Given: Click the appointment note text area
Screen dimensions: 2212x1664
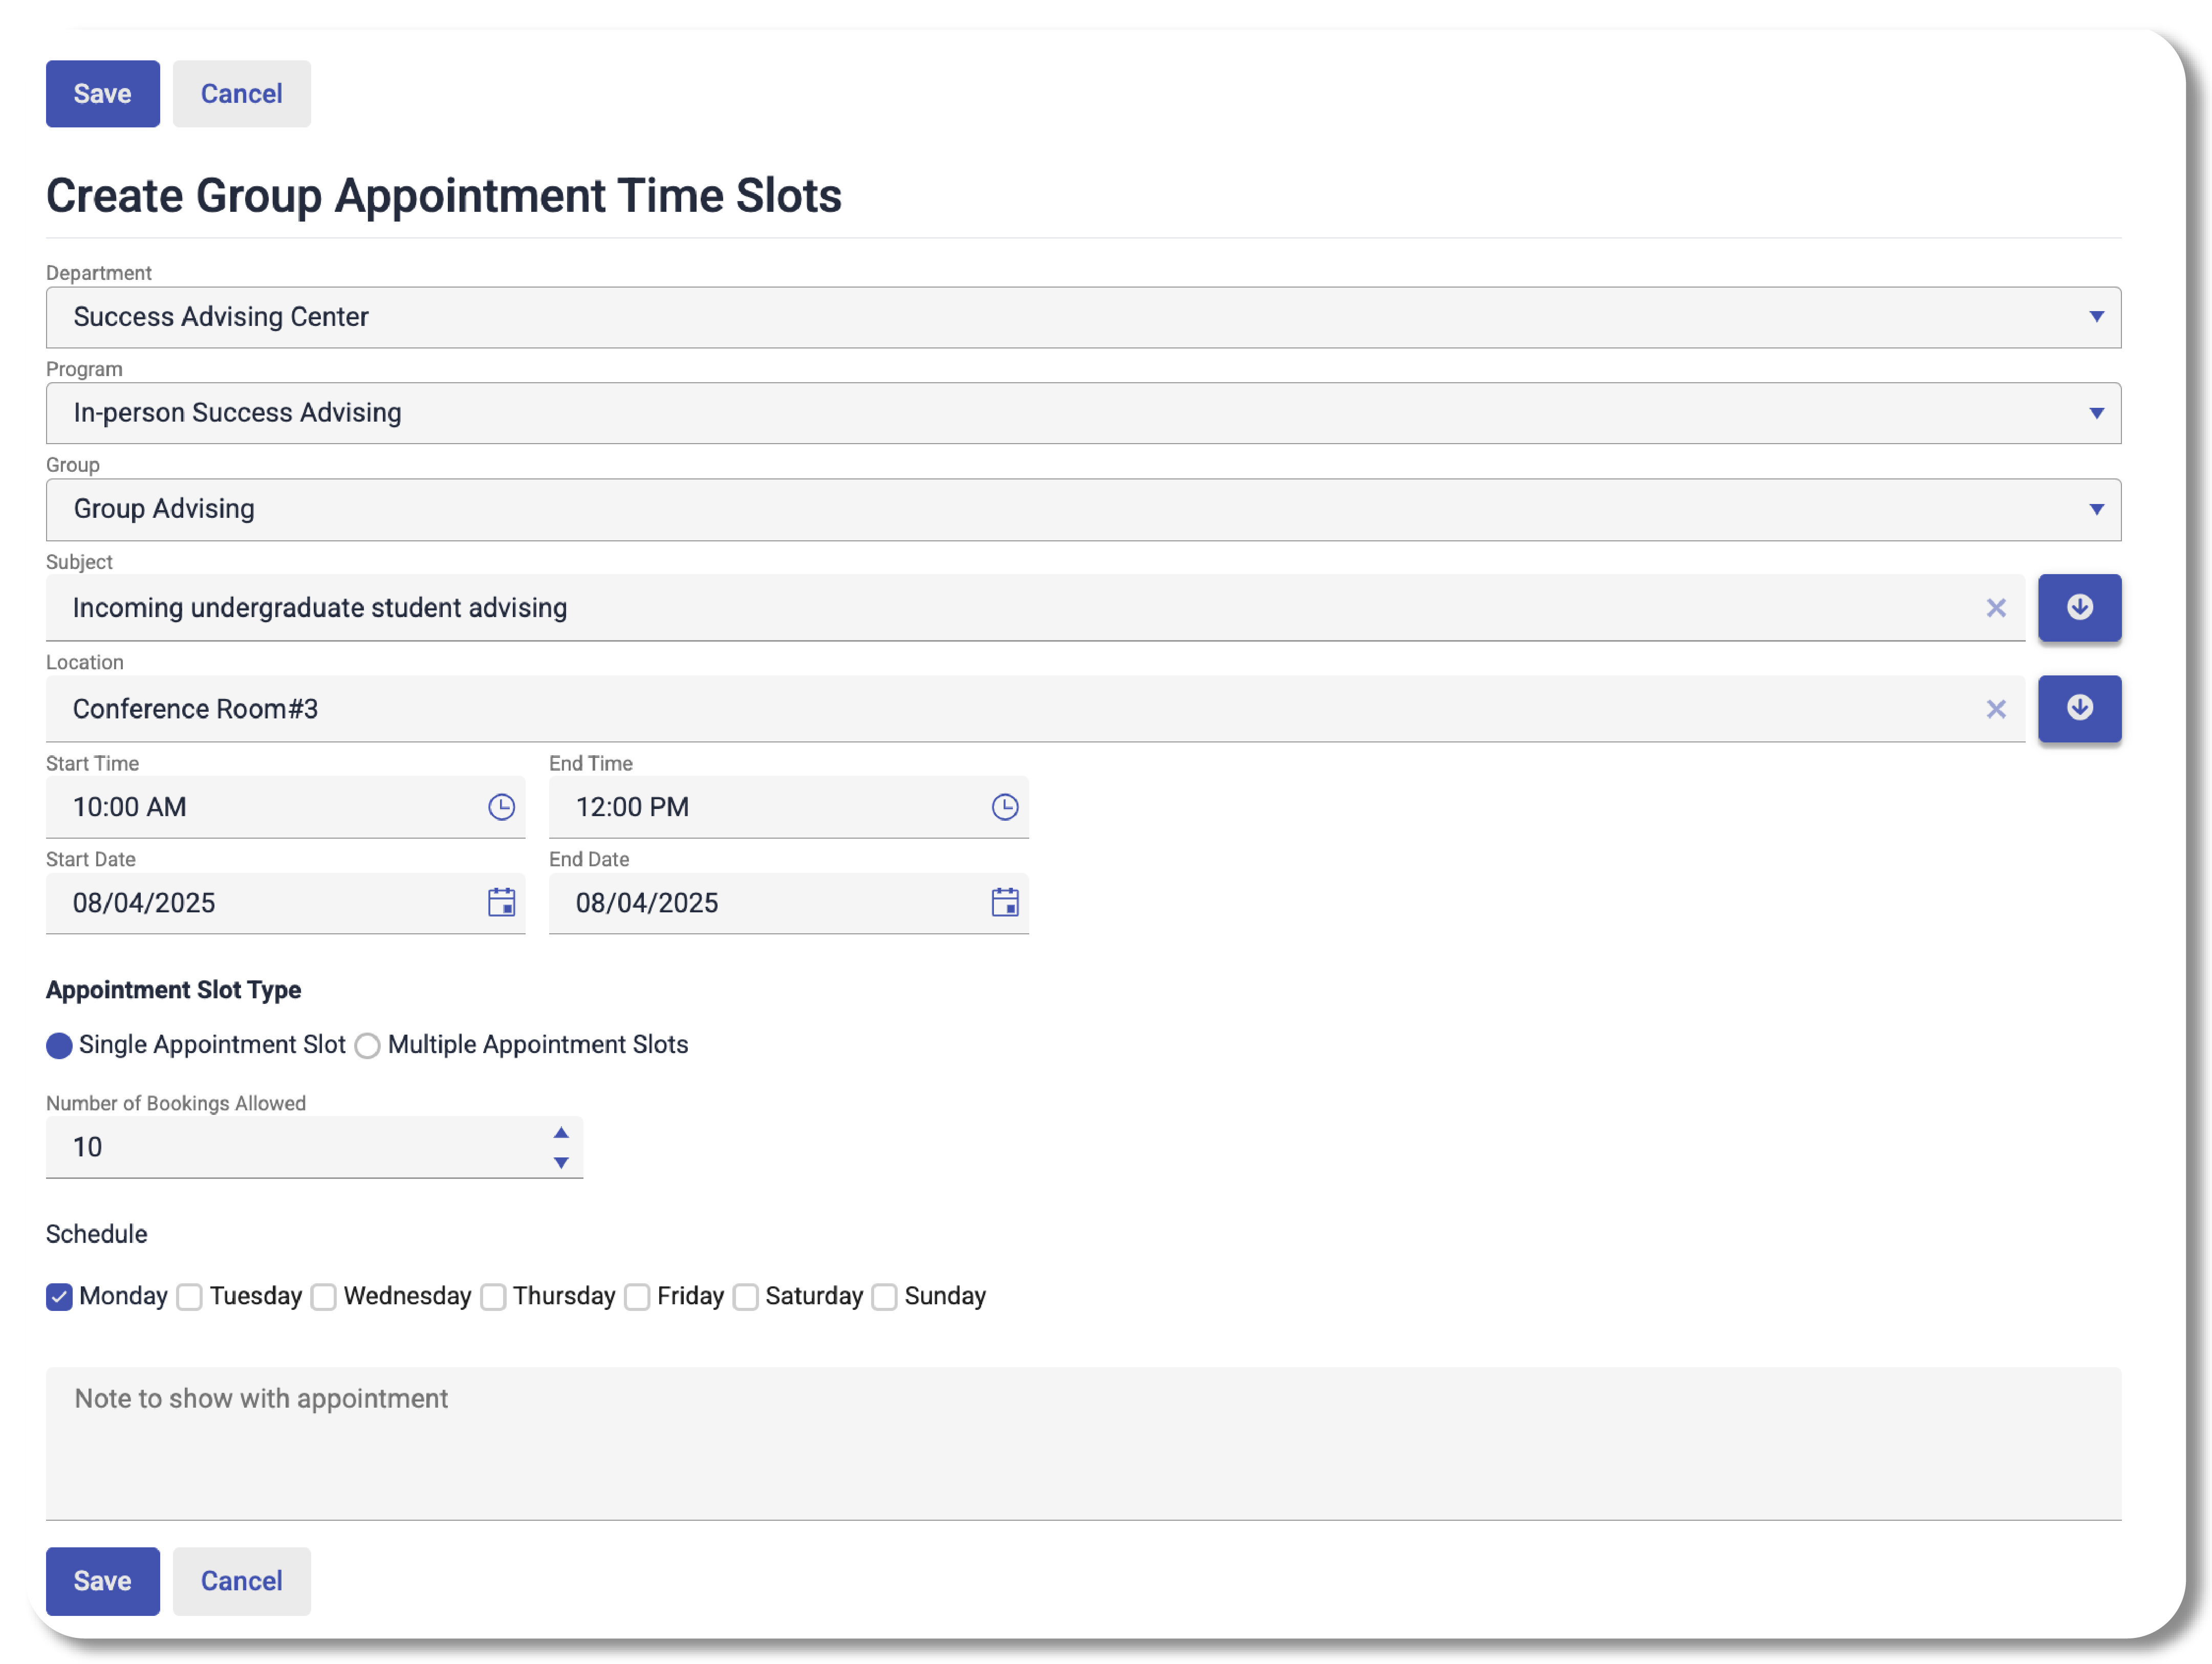Looking at the screenshot, I should click(1083, 1442).
